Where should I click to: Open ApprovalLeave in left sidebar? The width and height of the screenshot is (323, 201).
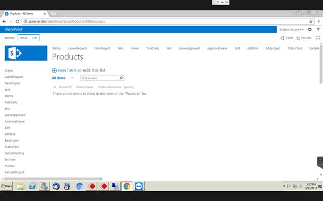pyautogui.click(x=14, y=122)
